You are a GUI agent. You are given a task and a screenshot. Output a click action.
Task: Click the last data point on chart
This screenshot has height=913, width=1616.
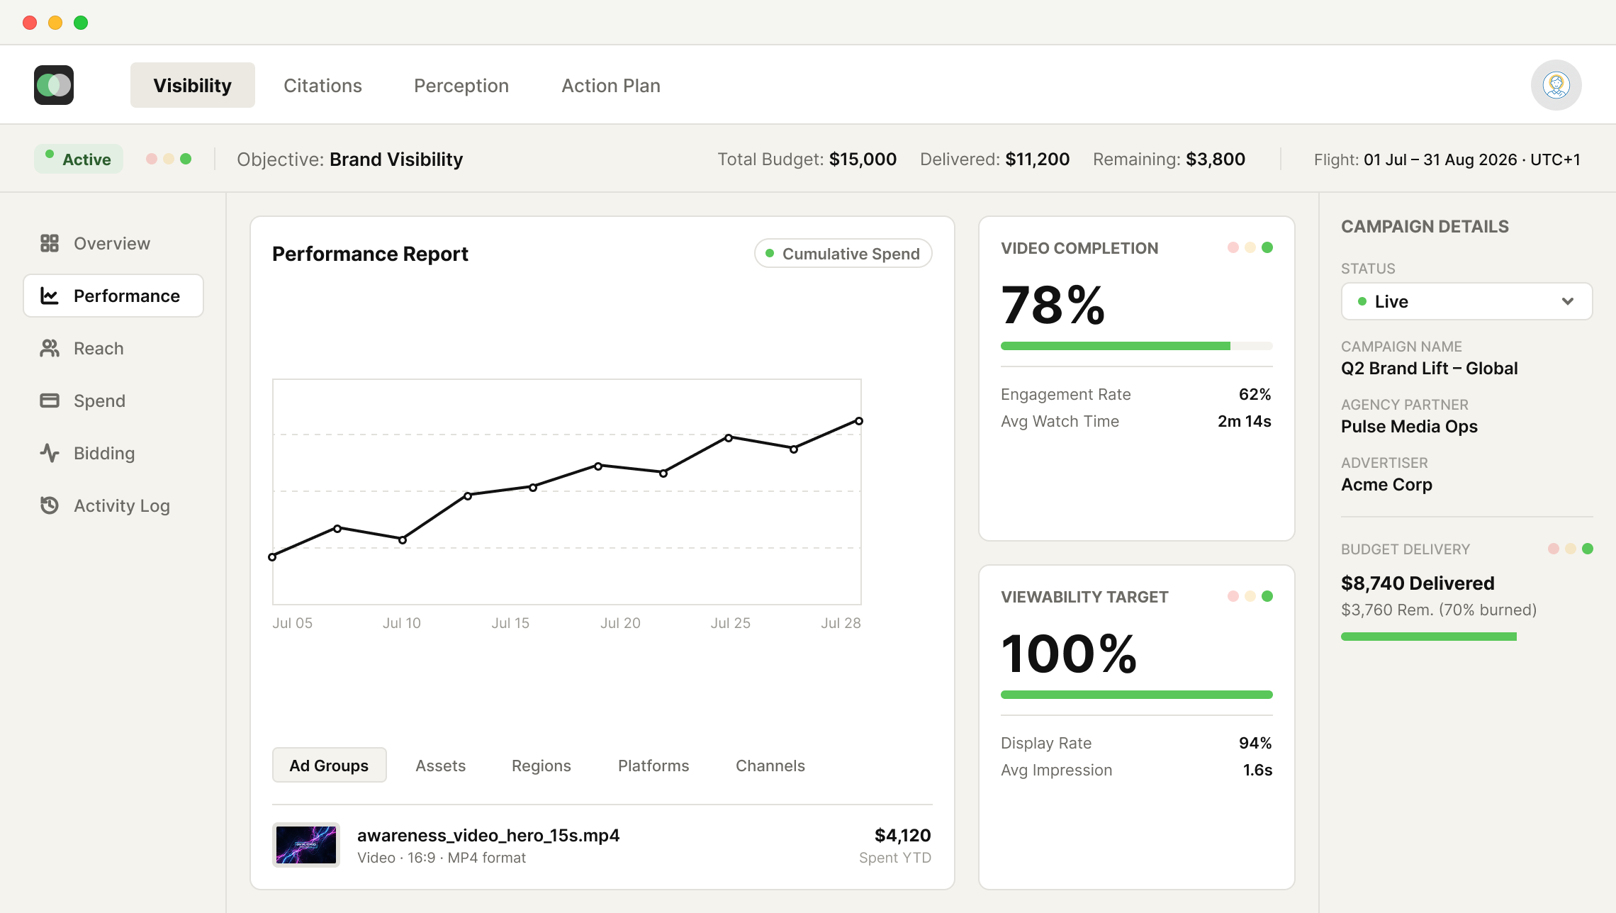click(859, 421)
